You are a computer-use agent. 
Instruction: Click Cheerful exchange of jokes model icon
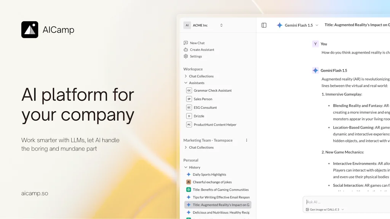189,182
